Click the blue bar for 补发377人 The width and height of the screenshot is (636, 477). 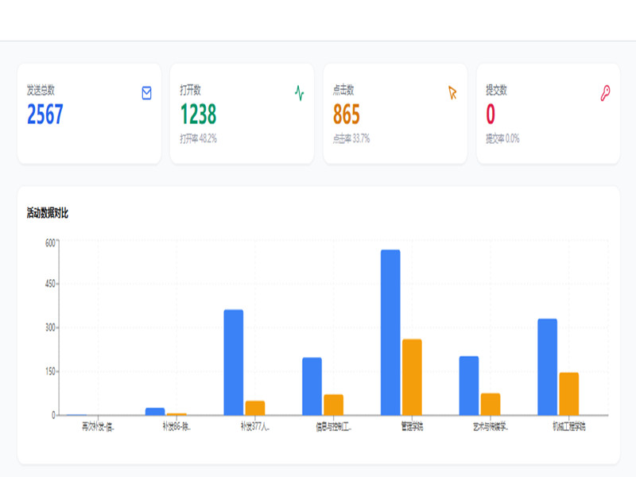click(x=233, y=363)
